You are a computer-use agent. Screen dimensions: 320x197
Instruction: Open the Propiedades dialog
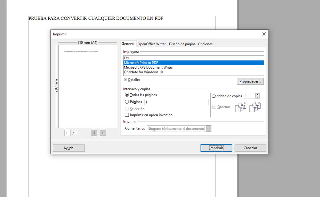pyautogui.click(x=250, y=81)
